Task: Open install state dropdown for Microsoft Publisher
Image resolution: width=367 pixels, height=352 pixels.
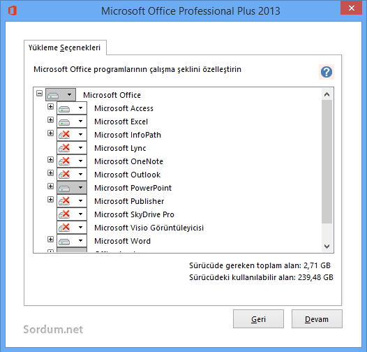Action: tap(72, 201)
